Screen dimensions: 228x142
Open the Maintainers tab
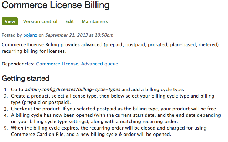point(95,21)
